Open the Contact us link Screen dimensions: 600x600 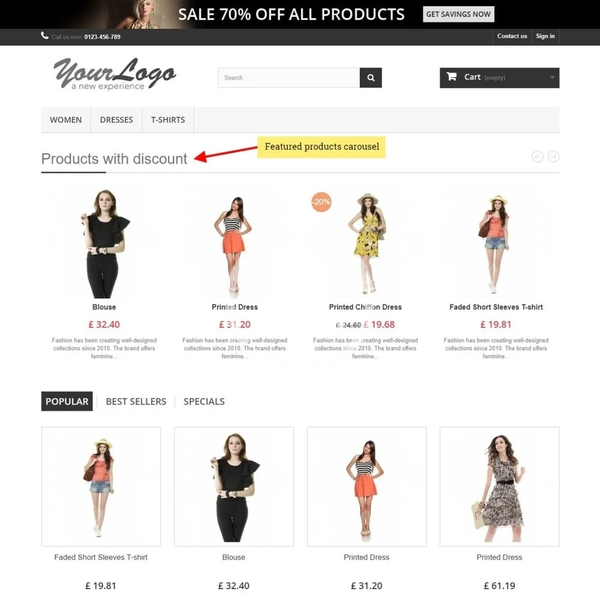point(512,36)
